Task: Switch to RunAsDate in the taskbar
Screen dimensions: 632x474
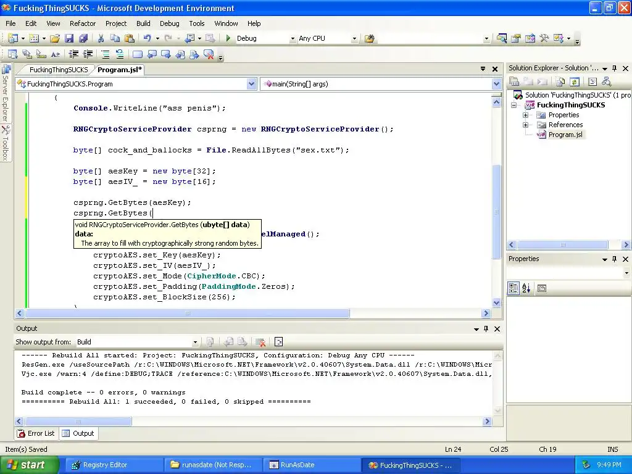Action: coord(312,465)
